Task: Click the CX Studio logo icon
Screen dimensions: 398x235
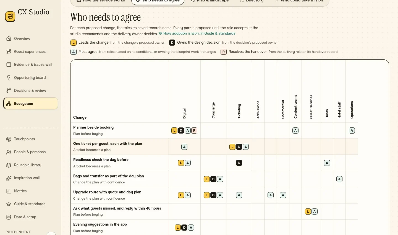Action: pos(10,17)
